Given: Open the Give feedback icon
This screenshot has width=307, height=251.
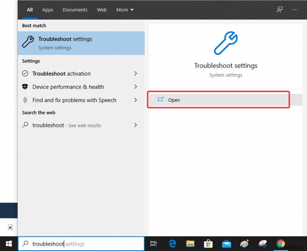Looking at the screenshot, I should [x=280, y=10].
